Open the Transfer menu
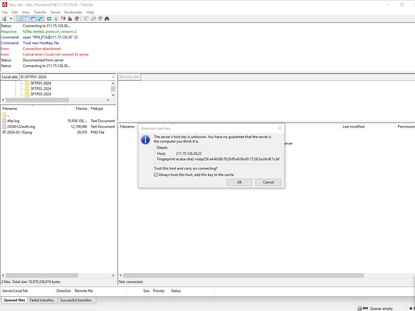 click(x=40, y=12)
